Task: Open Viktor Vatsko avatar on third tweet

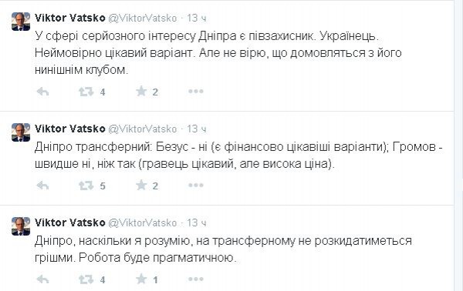Action: 21,226
